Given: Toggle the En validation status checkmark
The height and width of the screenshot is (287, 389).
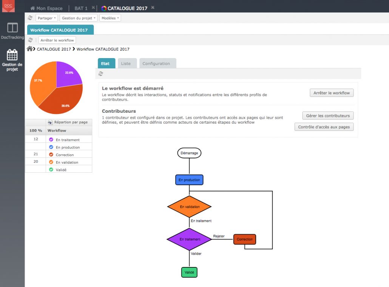Looking at the screenshot, I should pos(51,162).
